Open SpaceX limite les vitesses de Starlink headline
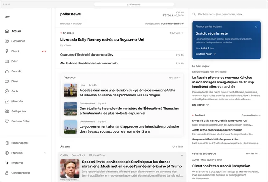268x182 pixels. [x=132, y=164]
